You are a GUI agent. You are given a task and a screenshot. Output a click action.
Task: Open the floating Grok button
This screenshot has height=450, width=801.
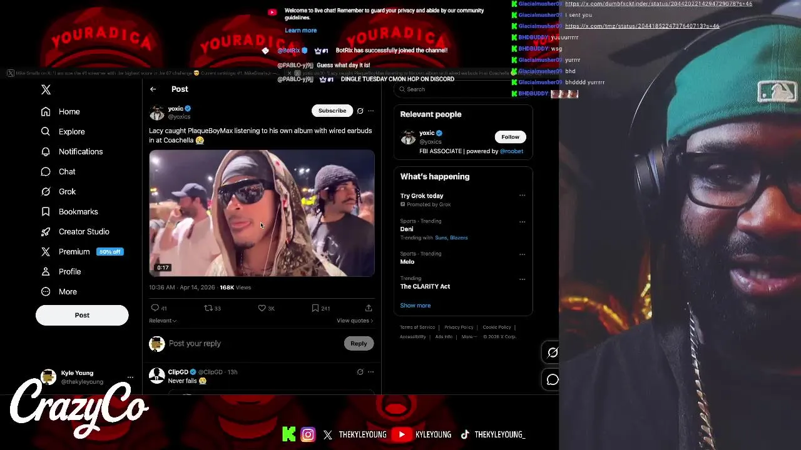(x=553, y=352)
